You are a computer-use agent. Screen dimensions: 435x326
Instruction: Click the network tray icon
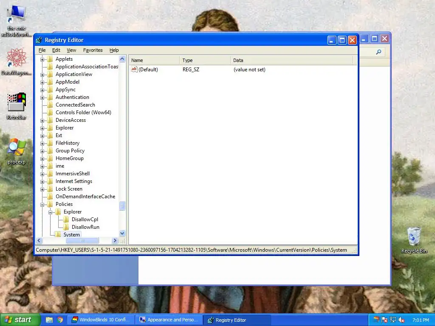pyautogui.click(x=393, y=320)
